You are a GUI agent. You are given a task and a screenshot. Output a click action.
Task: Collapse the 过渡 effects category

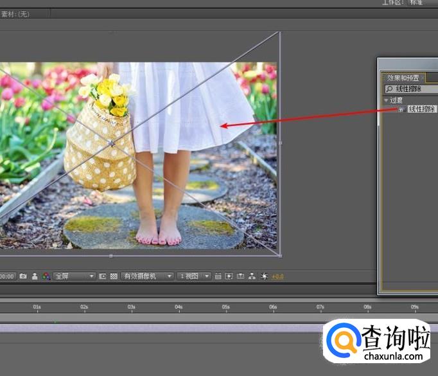pos(386,100)
